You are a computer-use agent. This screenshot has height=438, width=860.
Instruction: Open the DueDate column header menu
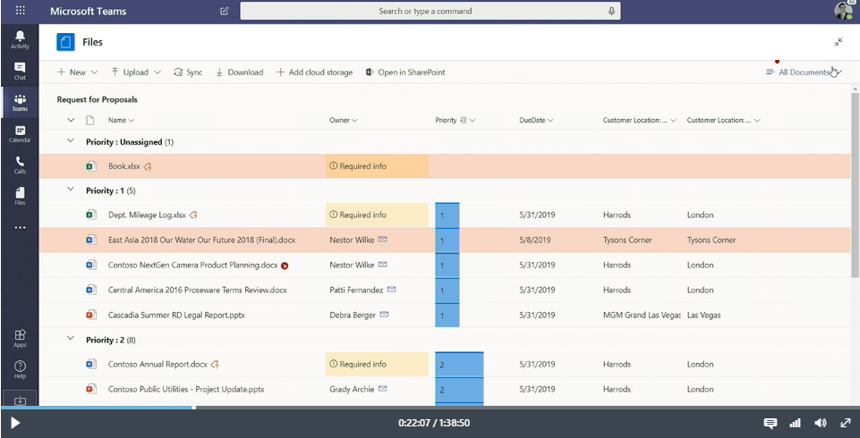pos(536,121)
